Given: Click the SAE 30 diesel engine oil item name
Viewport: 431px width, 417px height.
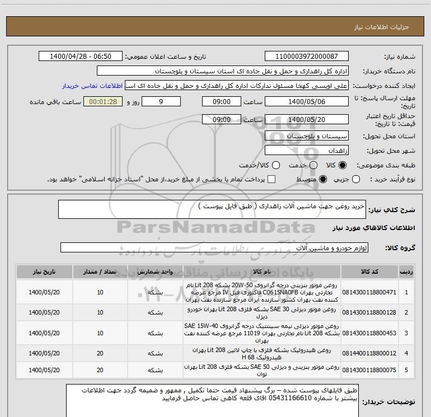Looking at the screenshot, I should [262, 312].
